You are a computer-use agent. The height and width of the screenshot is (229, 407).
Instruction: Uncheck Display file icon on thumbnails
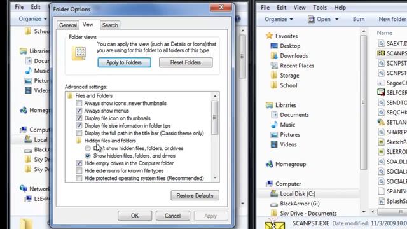coord(79,118)
